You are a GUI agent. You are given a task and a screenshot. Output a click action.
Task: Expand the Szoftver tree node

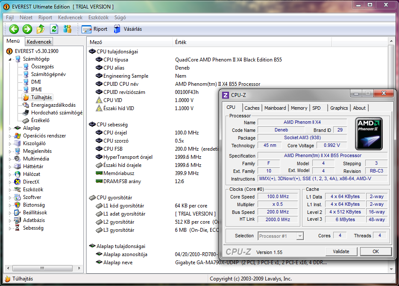click(x=10, y=198)
